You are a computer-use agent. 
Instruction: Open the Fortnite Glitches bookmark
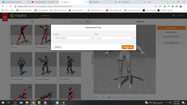click(41, 10)
